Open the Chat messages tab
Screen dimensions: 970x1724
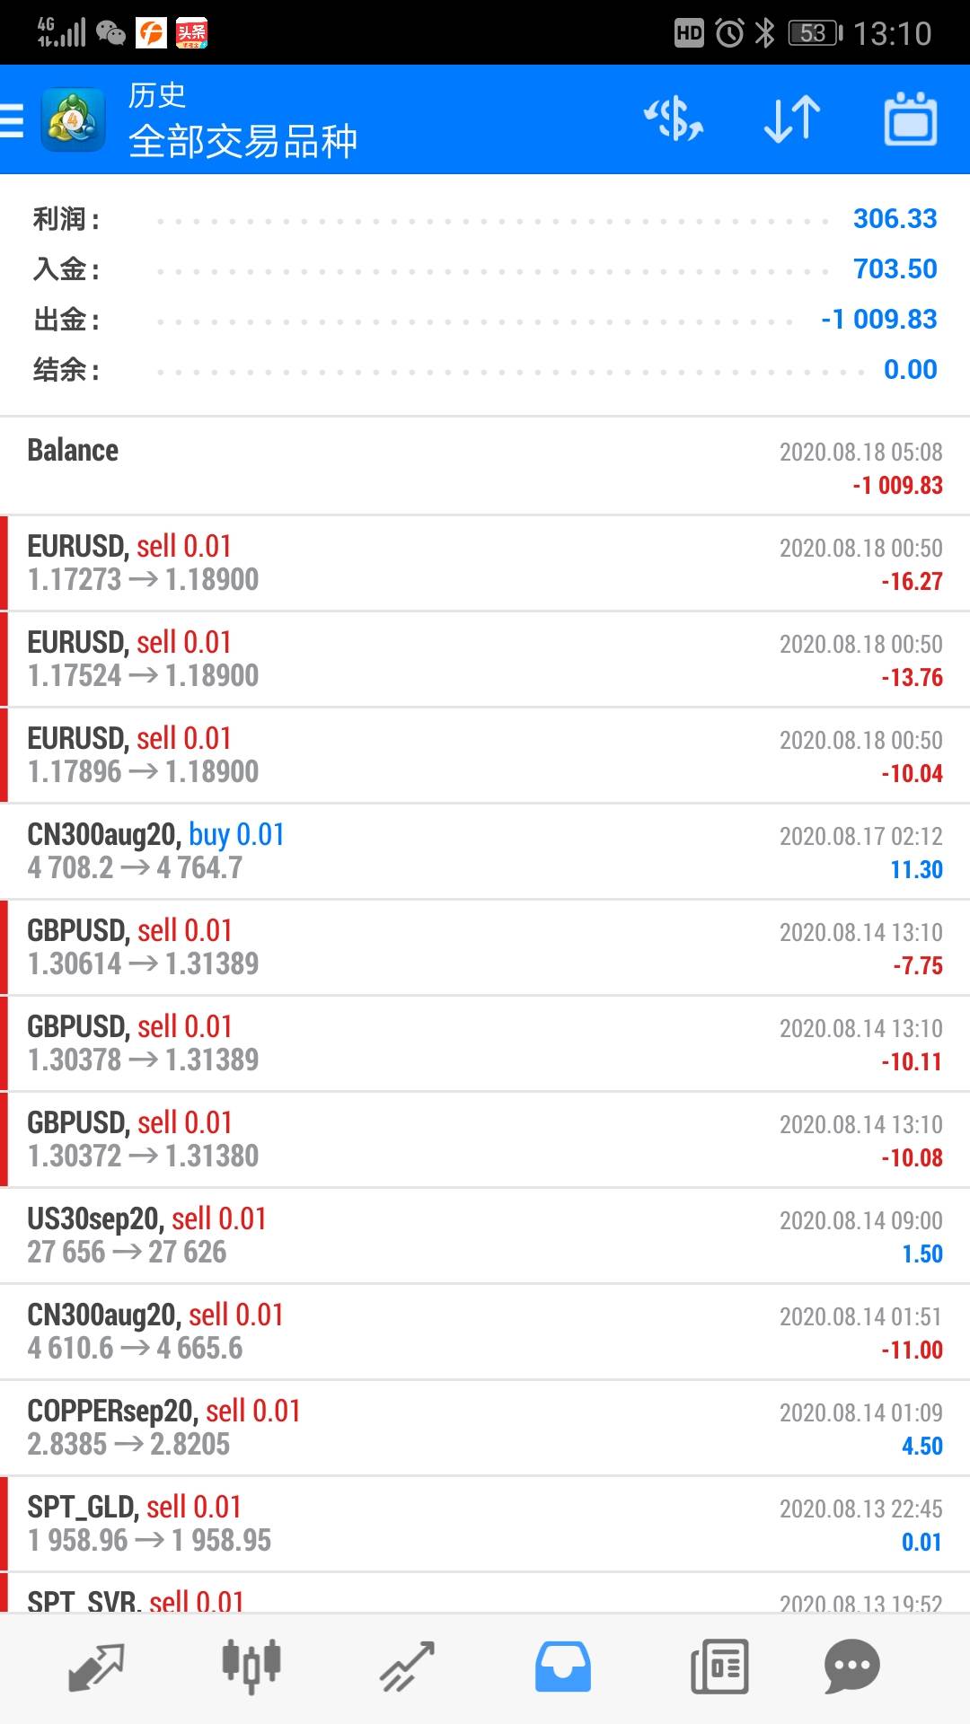point(851,1667)
